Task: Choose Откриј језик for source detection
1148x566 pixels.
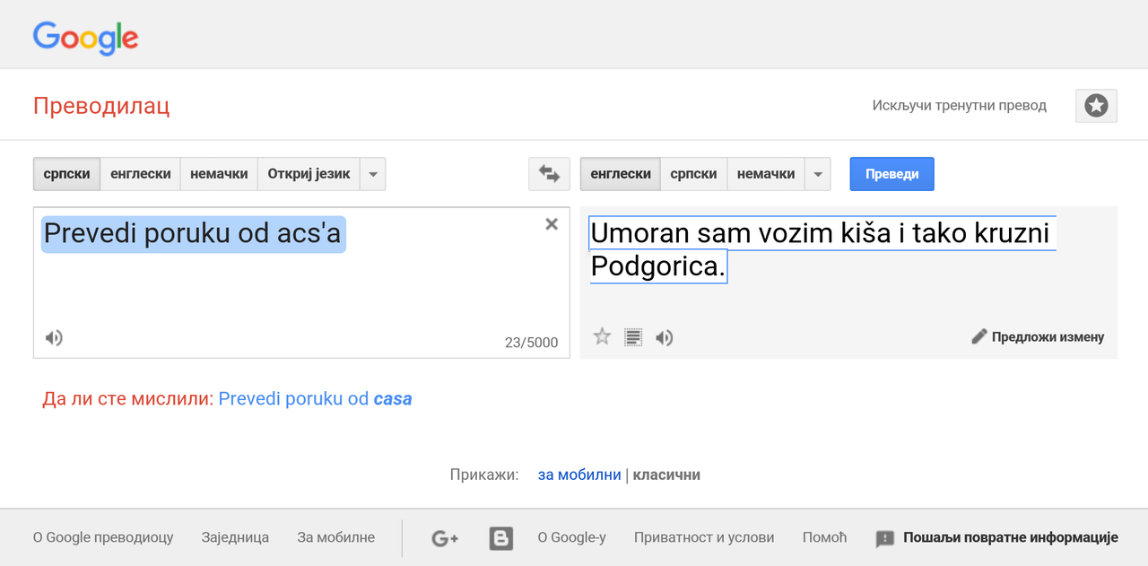Action: (x=309, y=174)
